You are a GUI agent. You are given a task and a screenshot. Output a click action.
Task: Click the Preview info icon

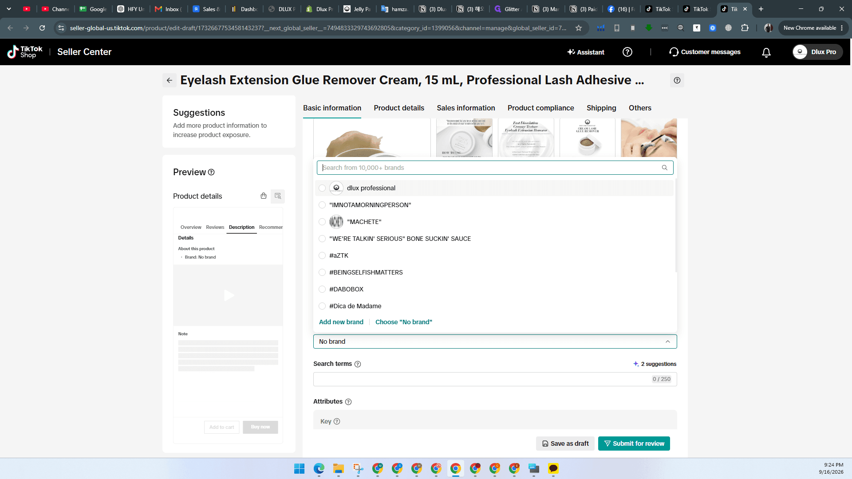tap(211, 172)
